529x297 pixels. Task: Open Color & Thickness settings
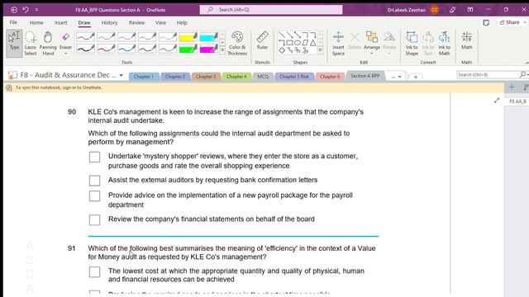[237, 43]
